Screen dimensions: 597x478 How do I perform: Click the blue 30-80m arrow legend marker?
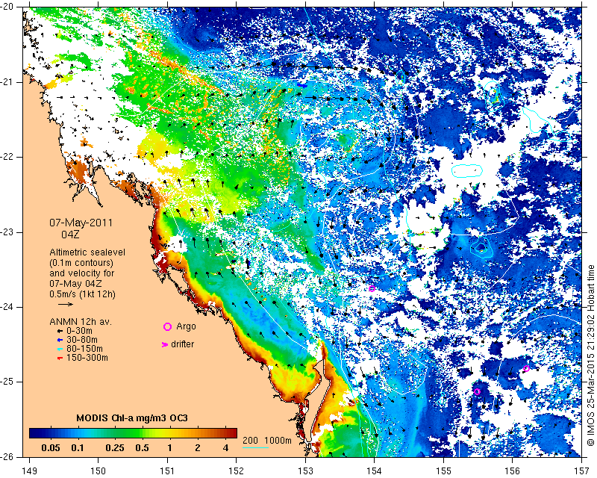coord(60,340)
